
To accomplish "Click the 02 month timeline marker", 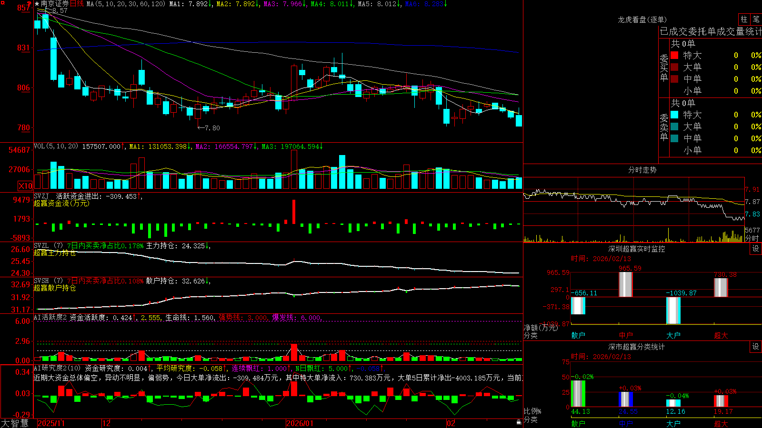I will (x=451, y=423).
